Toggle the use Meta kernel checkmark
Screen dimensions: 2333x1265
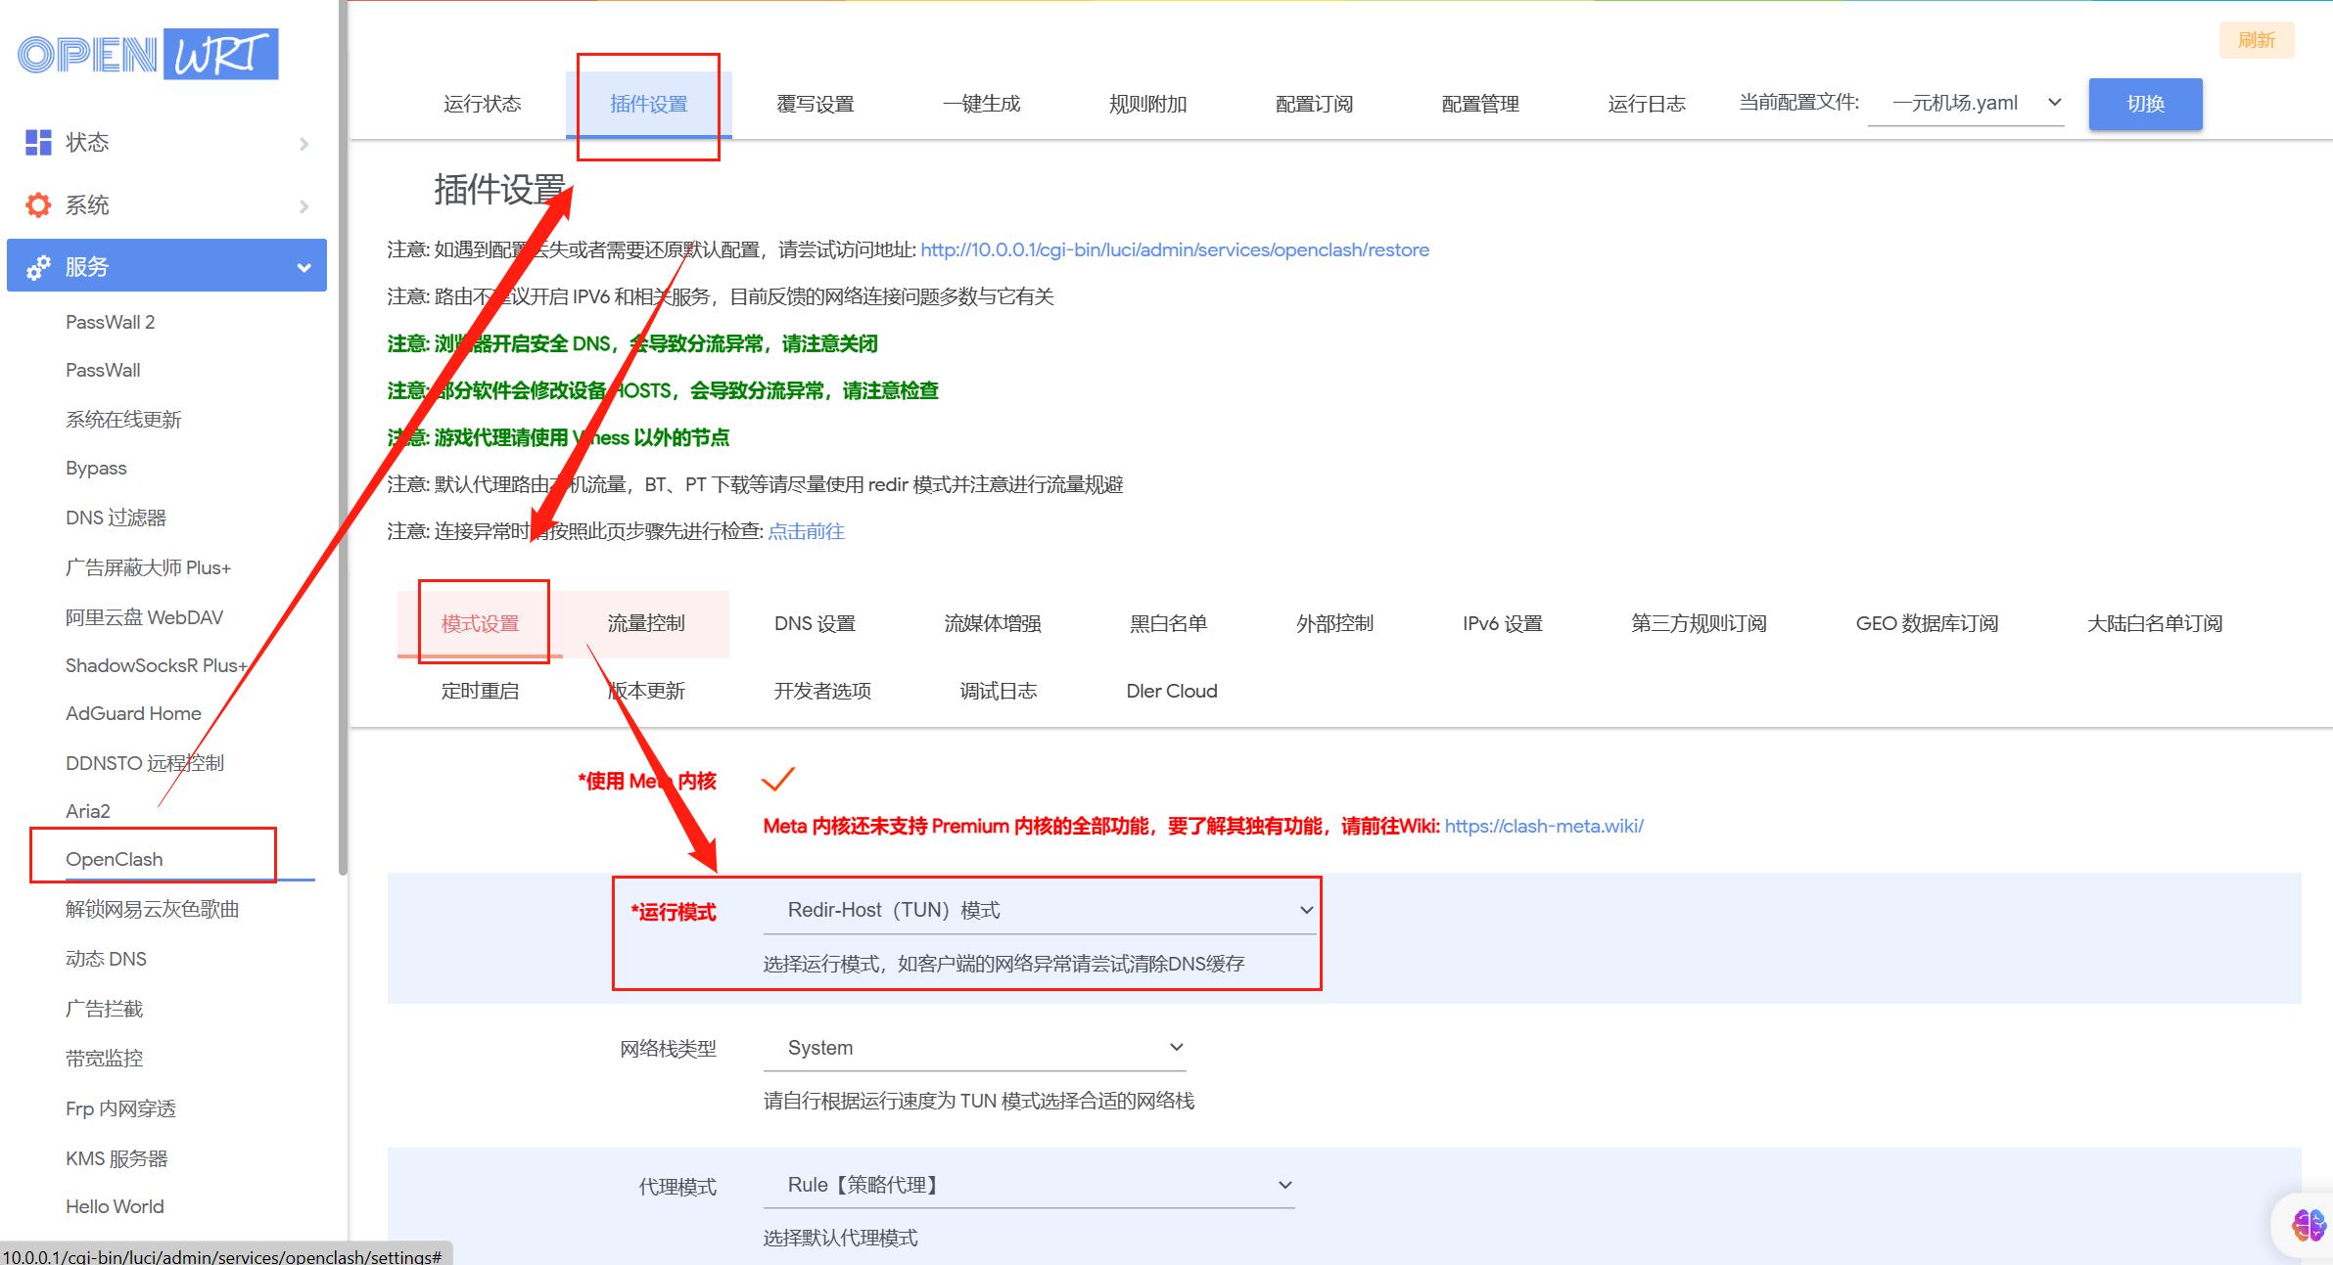pyautogui.click(x=778, y=780)
